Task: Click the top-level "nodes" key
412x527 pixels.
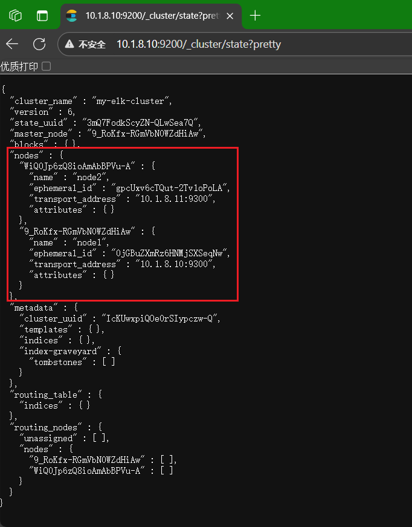Action: click(27, 155)
